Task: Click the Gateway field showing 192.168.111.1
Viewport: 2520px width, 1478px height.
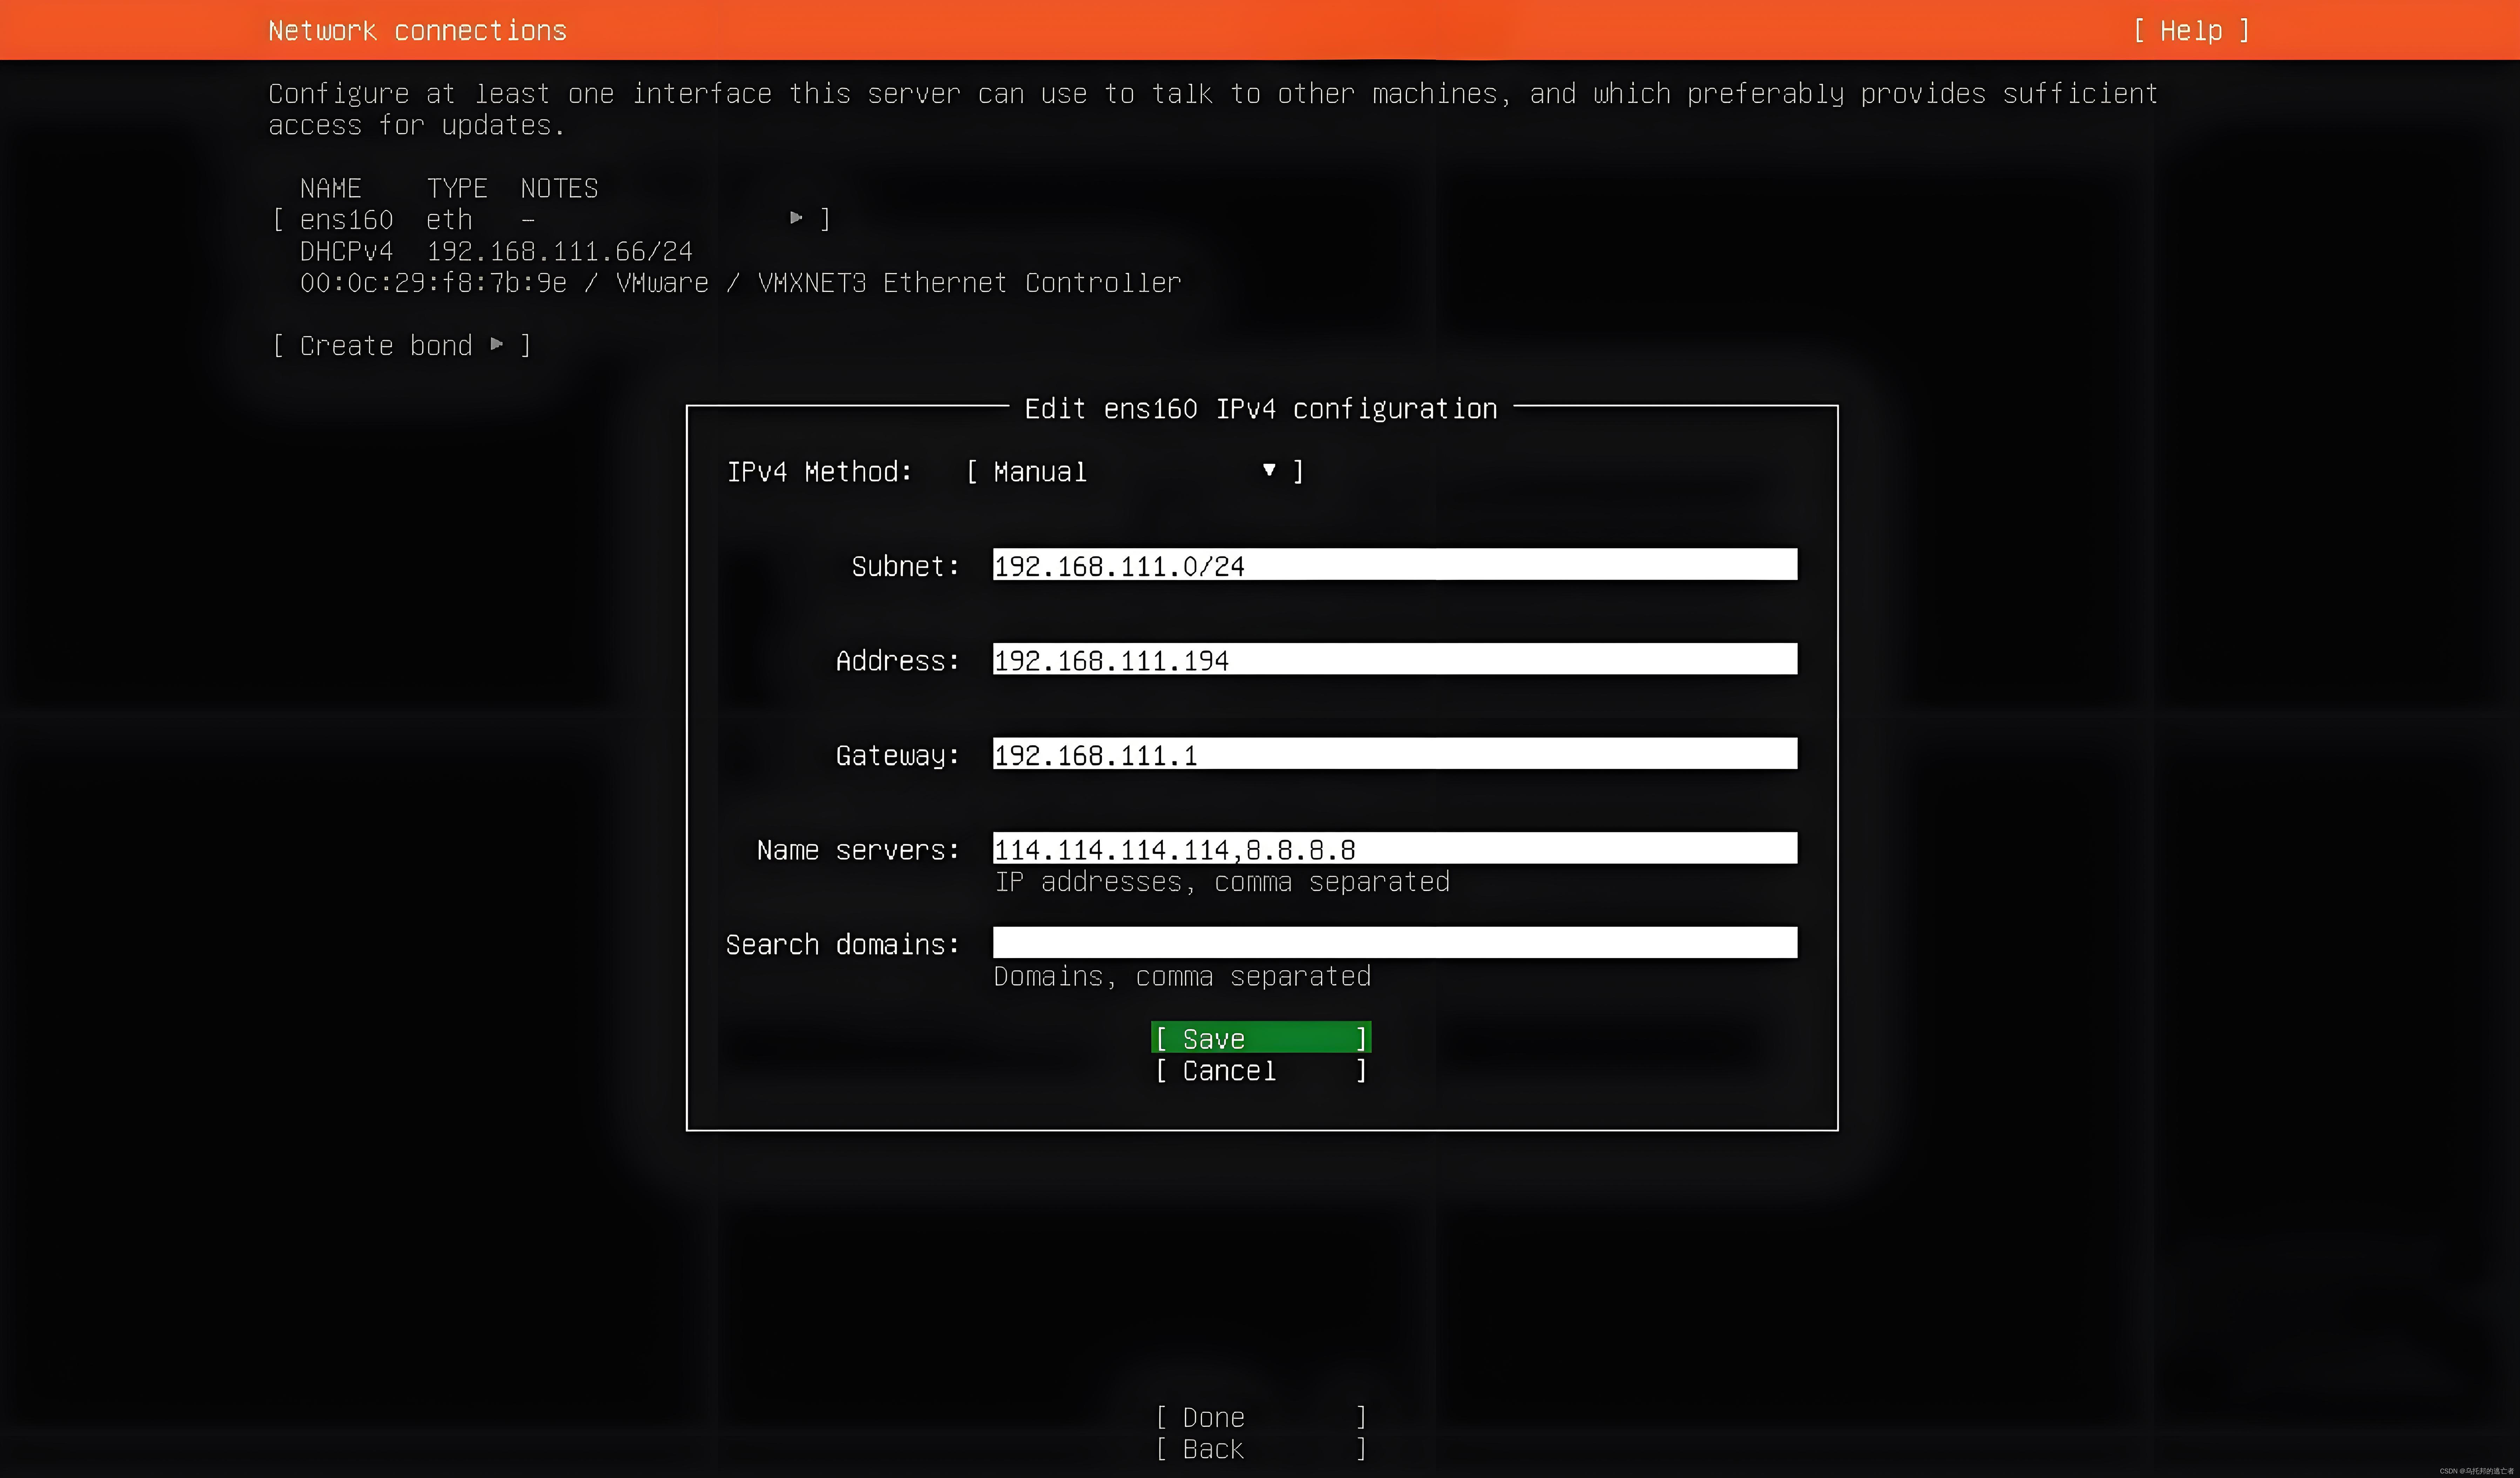Action: [x=1394, y=754]
